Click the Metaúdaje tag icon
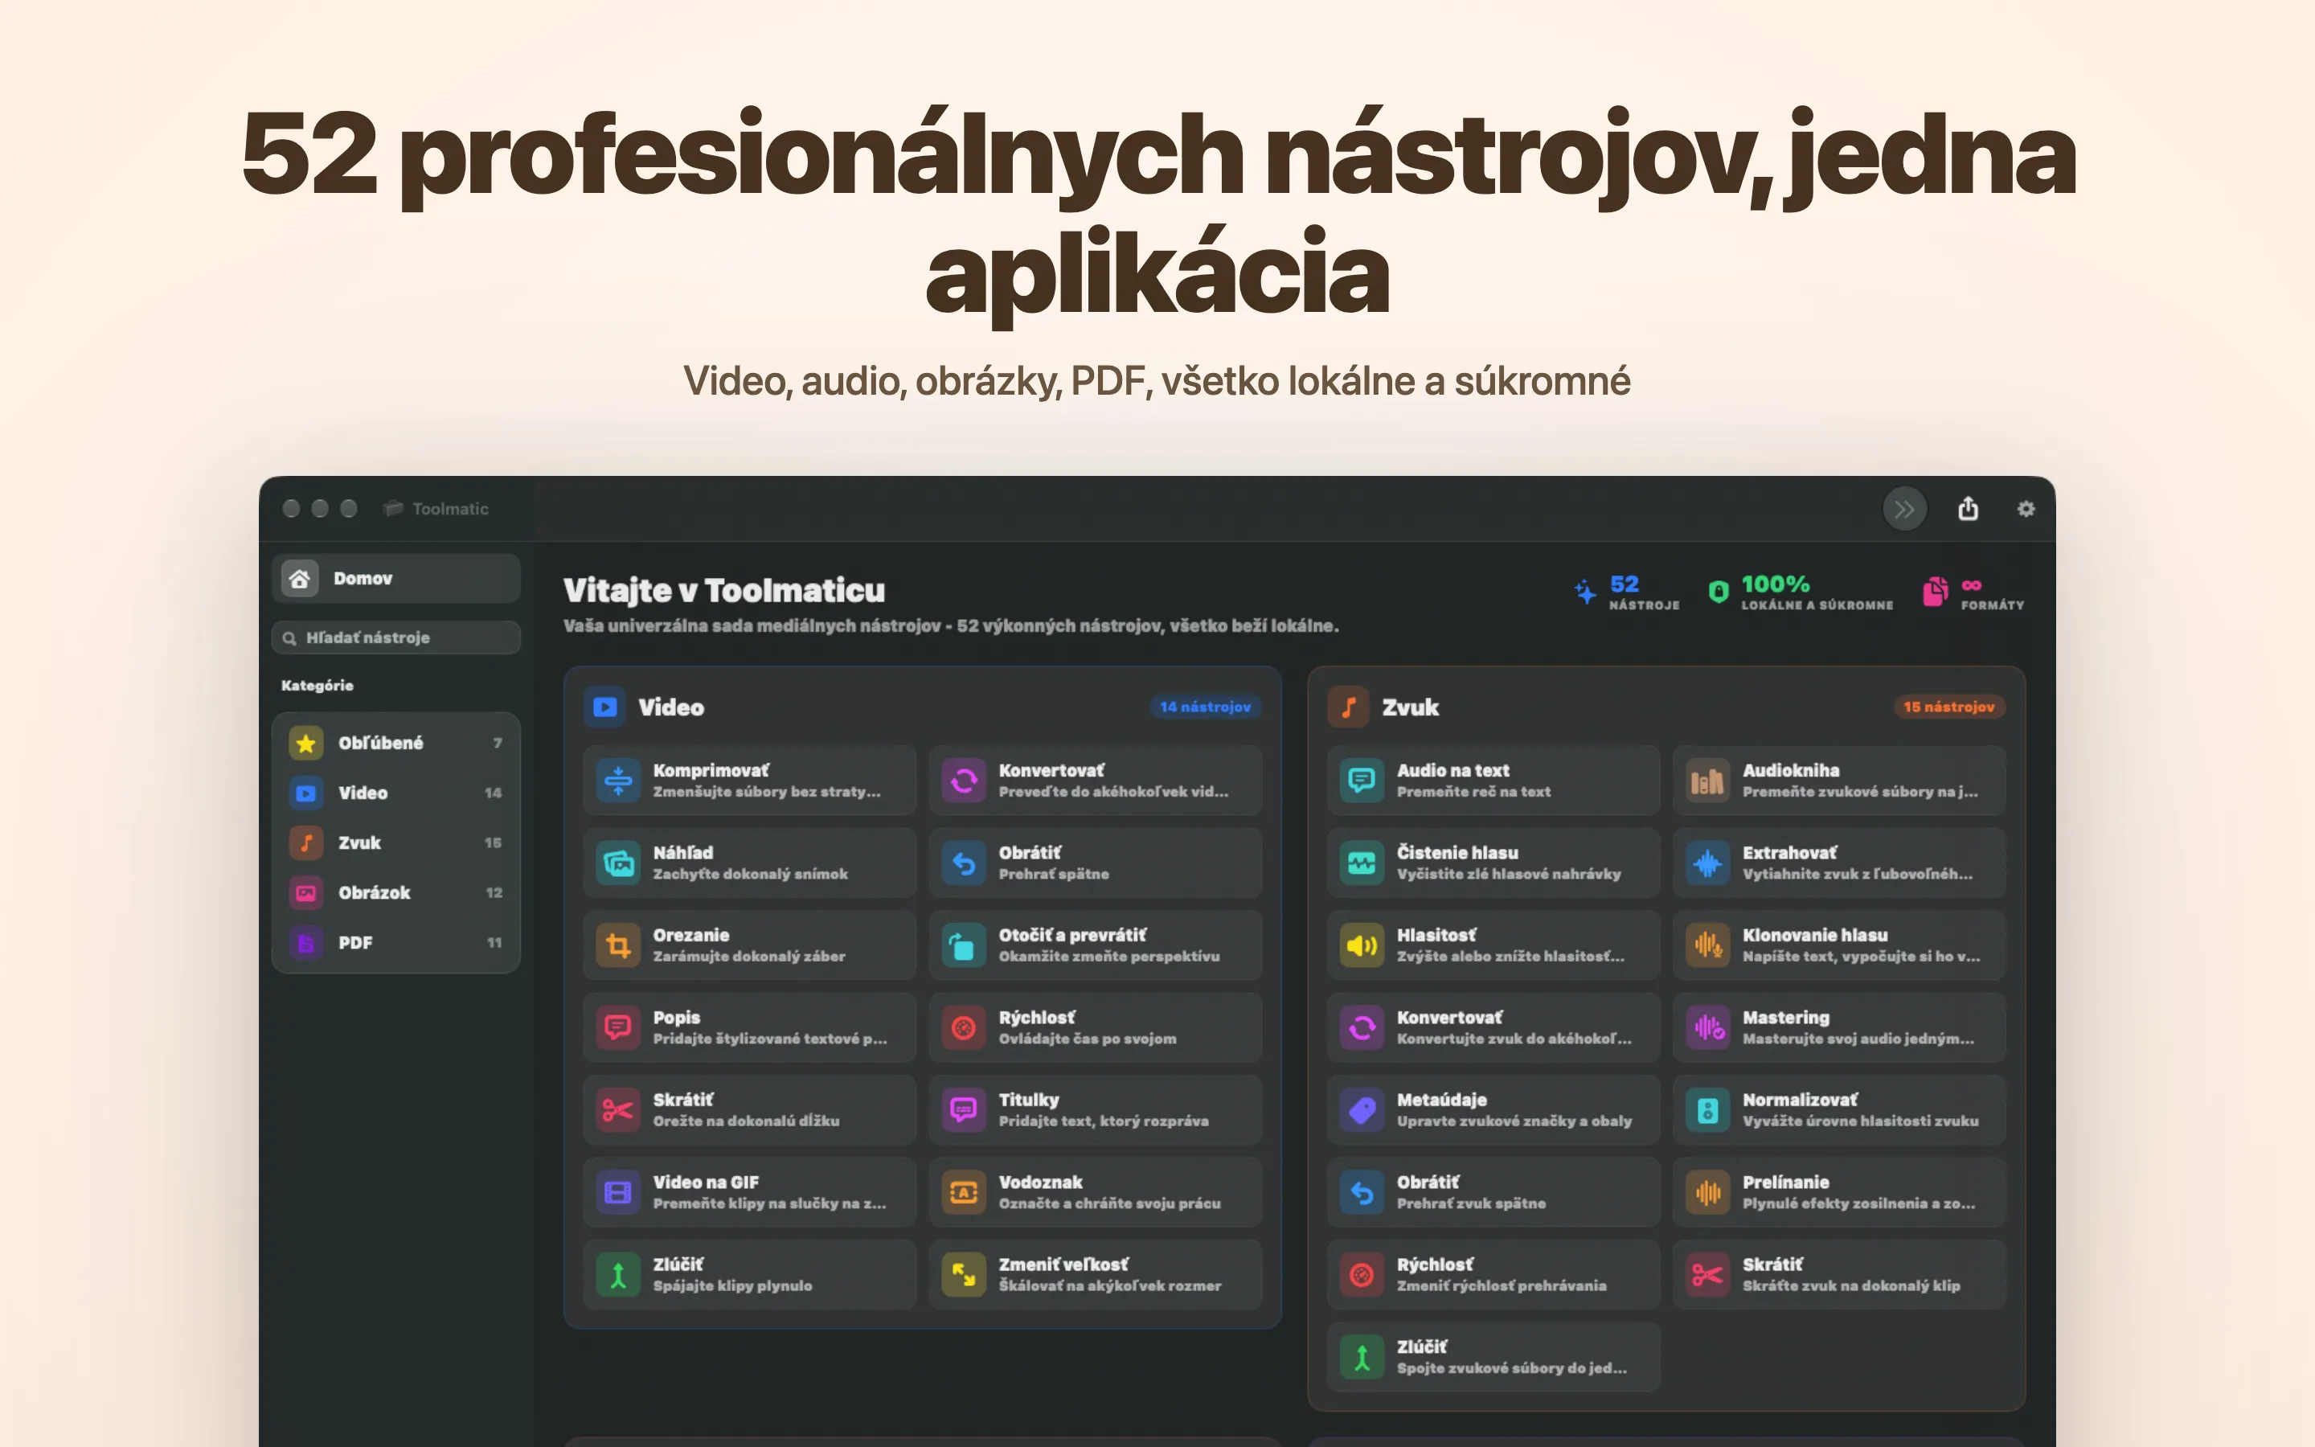Image resolution: width=2315 pixels, height=1447 pixels. [1361, 1110]
